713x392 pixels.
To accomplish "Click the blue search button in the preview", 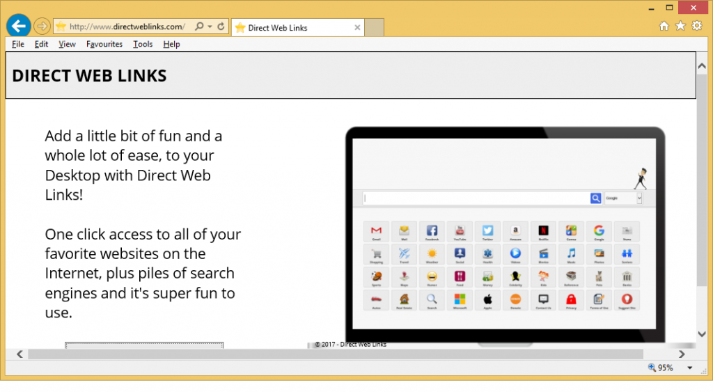I will click(596, 198).
